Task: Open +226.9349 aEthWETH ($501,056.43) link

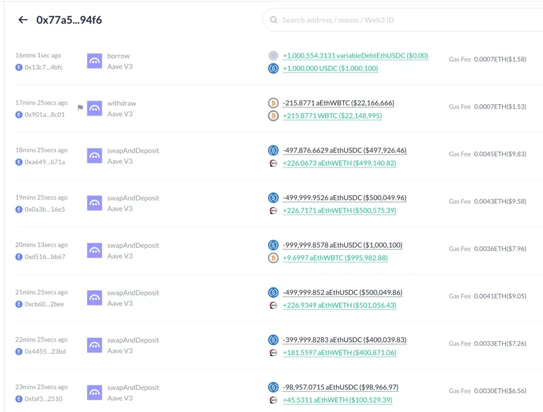Action: 339,306
